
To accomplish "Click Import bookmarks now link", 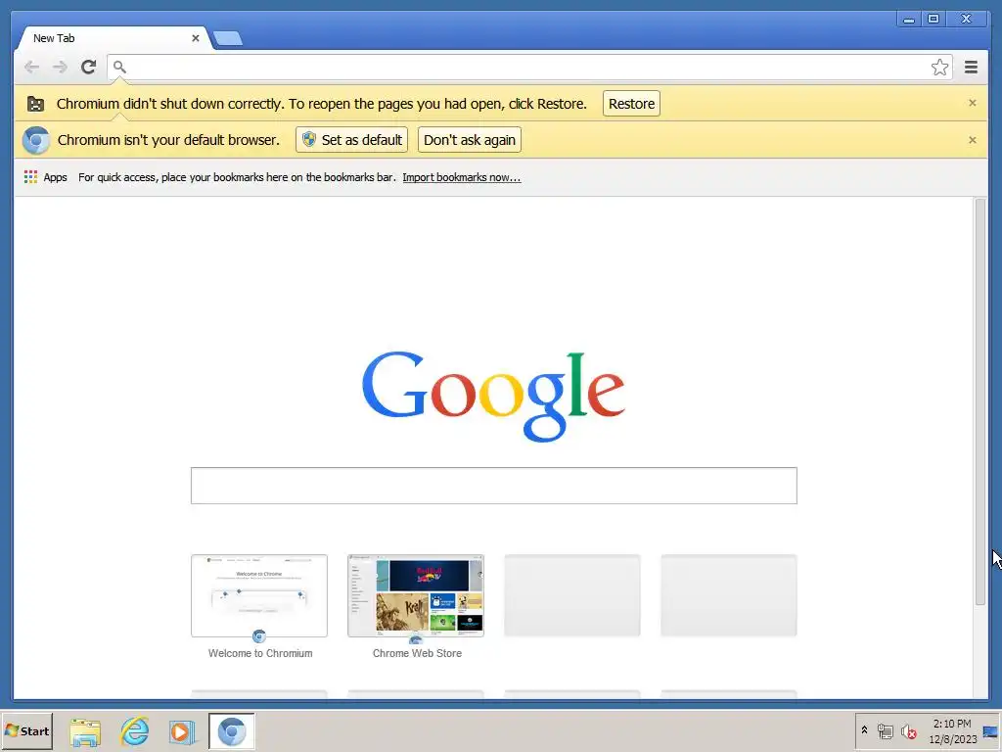I will pos(462,177).
